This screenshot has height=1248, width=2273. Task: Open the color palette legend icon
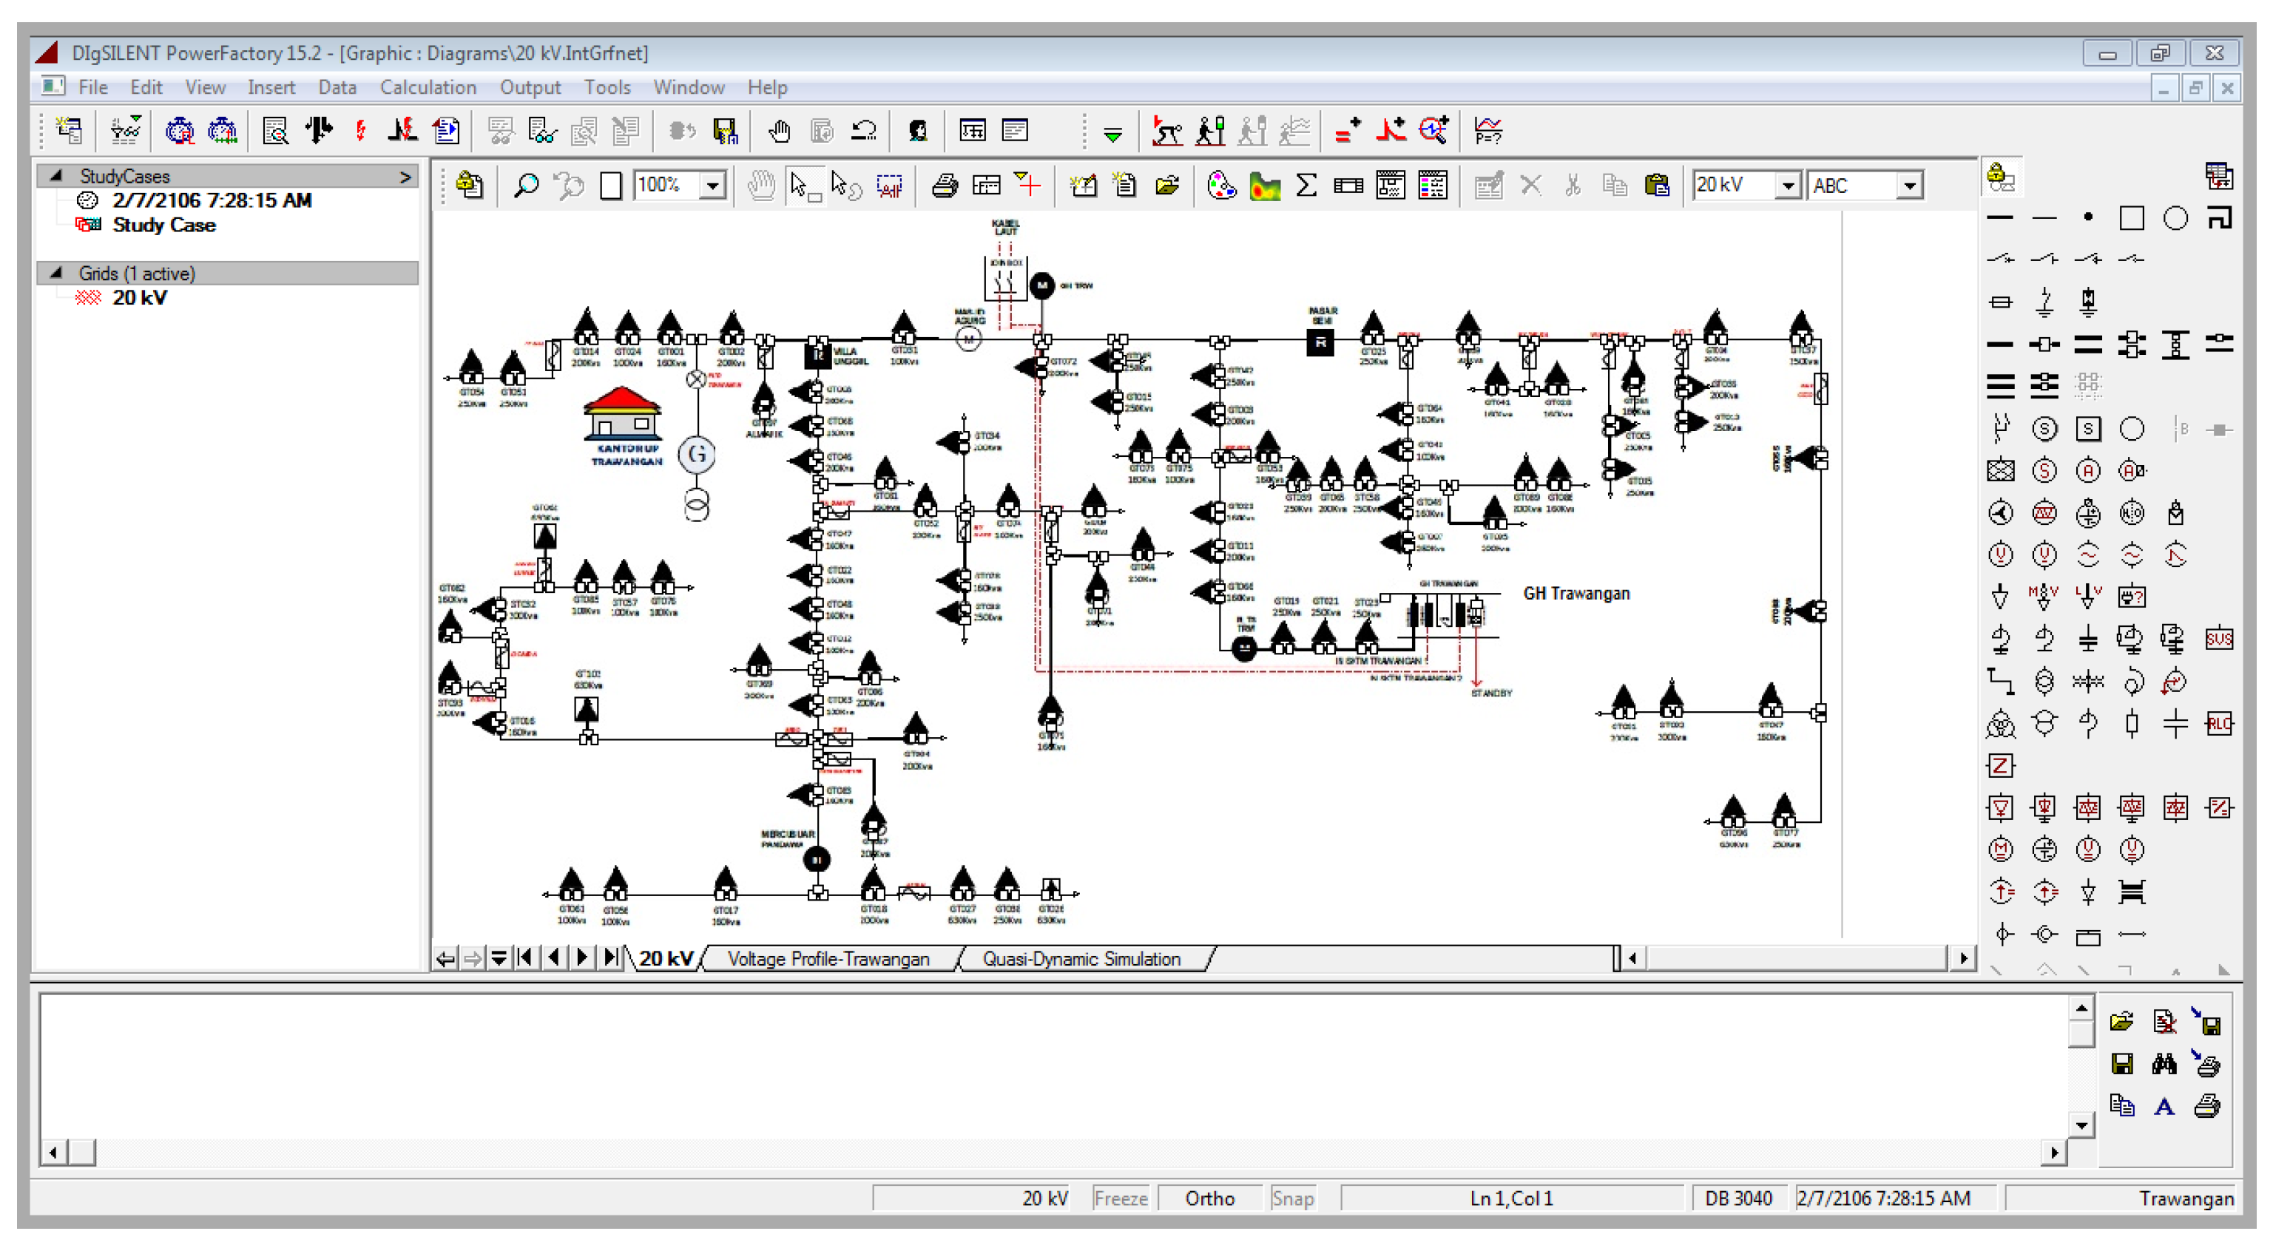1221,186
